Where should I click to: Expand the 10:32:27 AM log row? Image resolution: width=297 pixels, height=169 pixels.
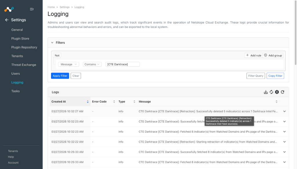[285, 111]
